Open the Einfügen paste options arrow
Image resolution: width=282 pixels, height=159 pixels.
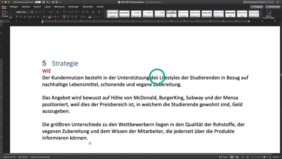coord(8,13)
